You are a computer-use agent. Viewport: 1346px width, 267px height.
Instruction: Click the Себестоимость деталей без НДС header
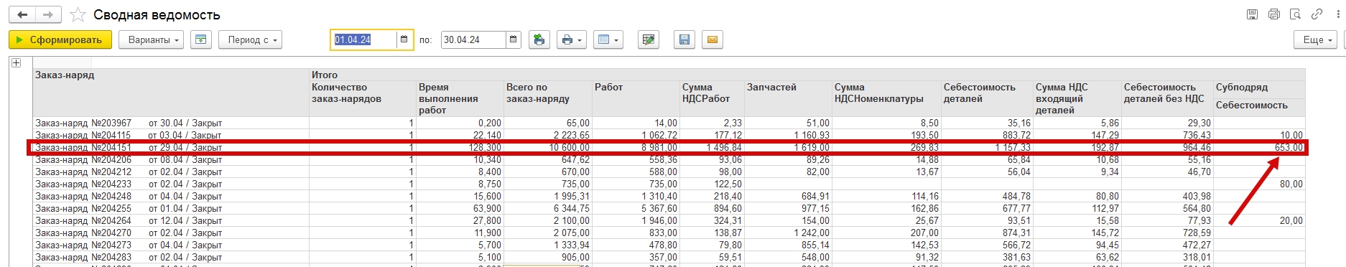pos(1167,98)
